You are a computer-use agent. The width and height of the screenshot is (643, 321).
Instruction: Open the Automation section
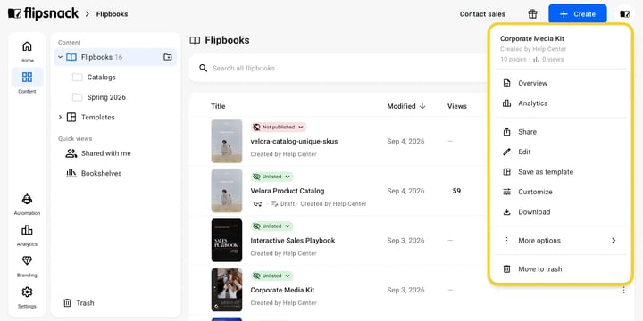(x=27, y=204)
